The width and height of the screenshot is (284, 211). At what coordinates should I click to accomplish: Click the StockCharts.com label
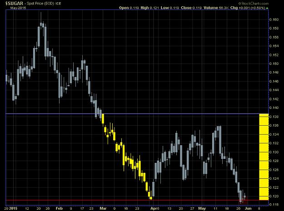coord(254,4)
